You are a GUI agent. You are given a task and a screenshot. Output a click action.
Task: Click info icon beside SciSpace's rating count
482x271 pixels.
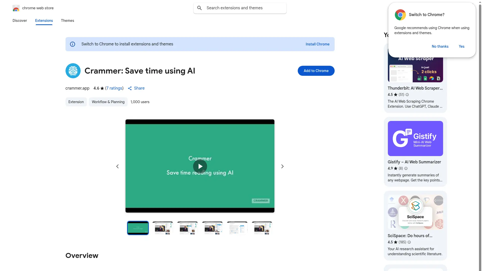(409, 242)
